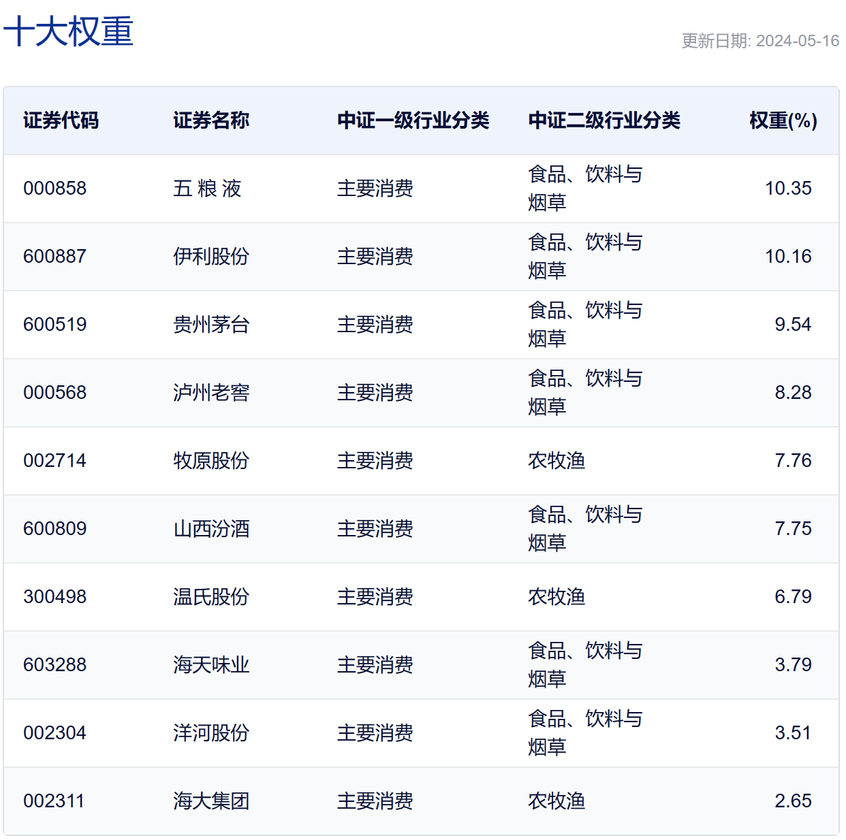Viewport: 846px width, 840px height.
Task: Select security name 五 粮 液
Action: 207,189
